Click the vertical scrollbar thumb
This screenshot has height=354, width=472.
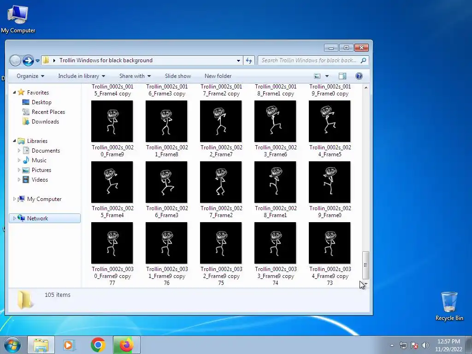[366, 265]
